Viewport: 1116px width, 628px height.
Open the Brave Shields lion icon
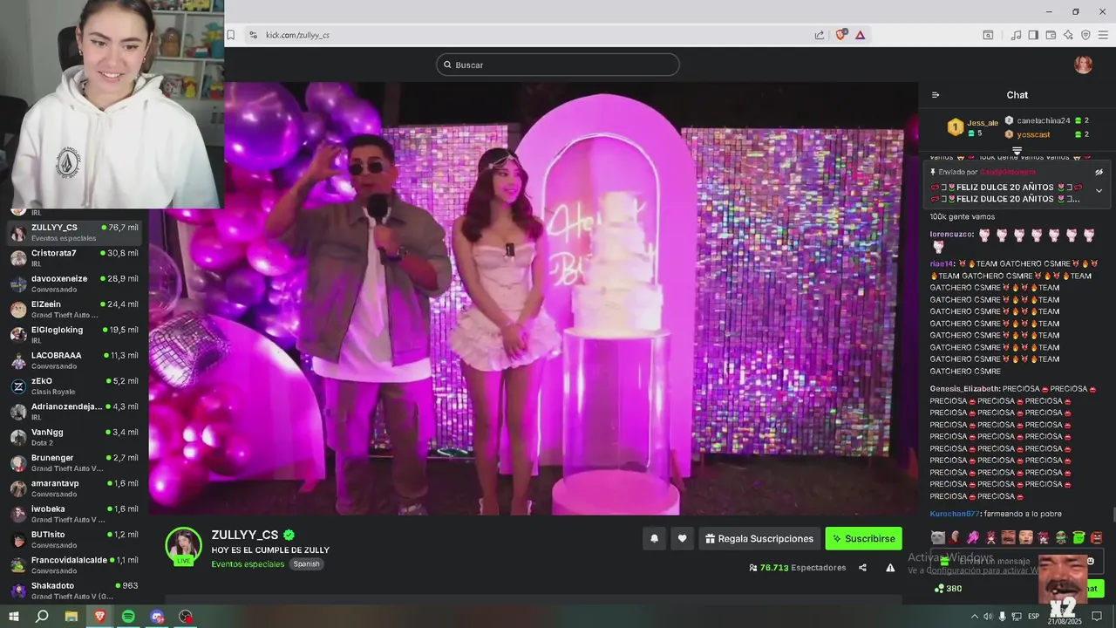[841, 35]
